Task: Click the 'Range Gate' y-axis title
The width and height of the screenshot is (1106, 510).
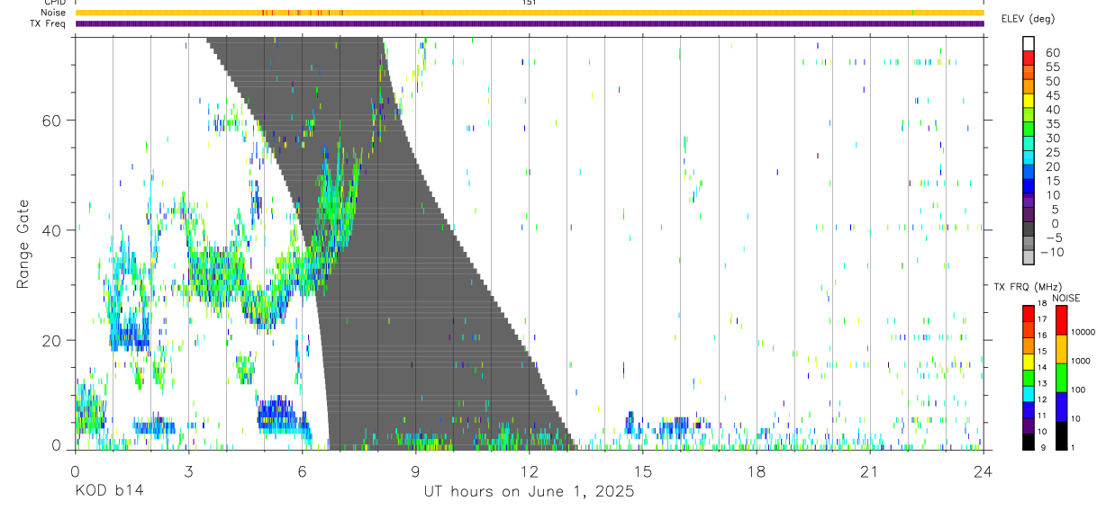Action: [23, 242]
